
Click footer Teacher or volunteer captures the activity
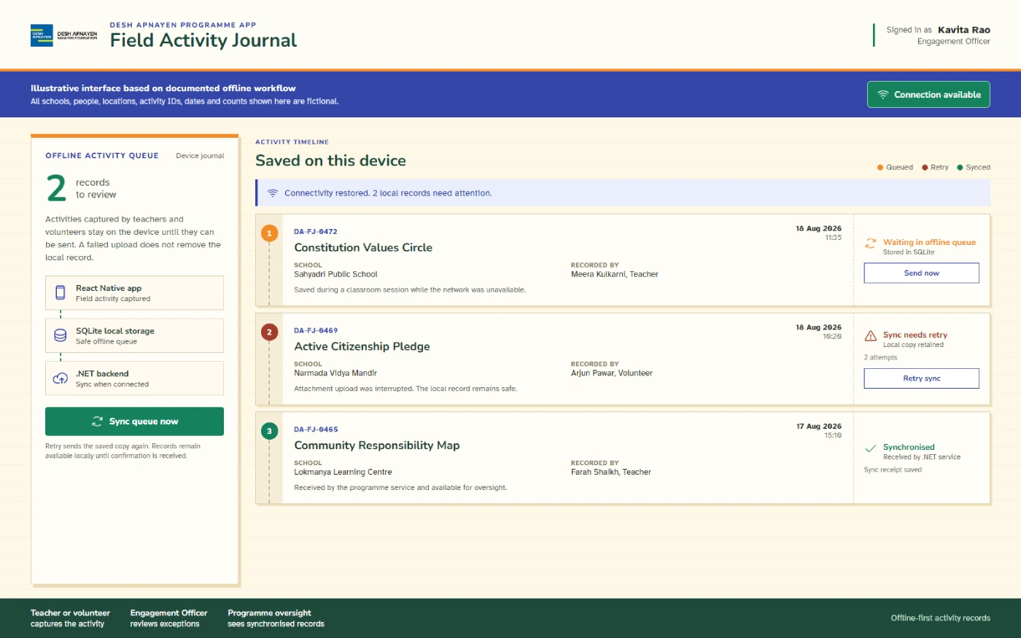[70, 618]
